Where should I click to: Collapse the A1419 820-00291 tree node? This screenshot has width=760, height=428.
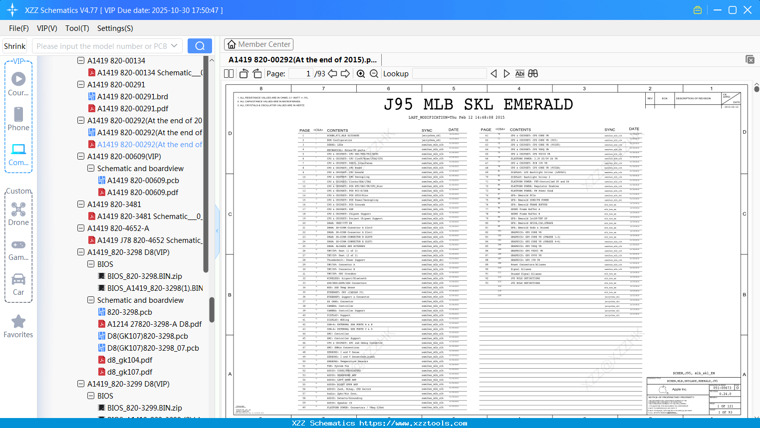coord(81,84)
